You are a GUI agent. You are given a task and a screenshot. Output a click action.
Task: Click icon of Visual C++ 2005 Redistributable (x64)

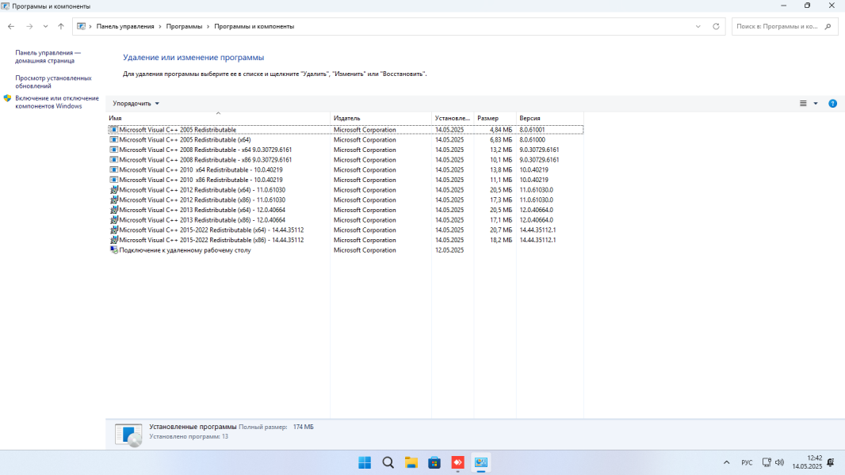coord(113,140)
